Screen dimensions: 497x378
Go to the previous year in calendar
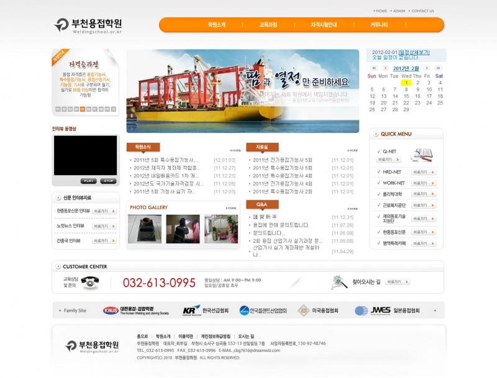click(x=373, y=68)
